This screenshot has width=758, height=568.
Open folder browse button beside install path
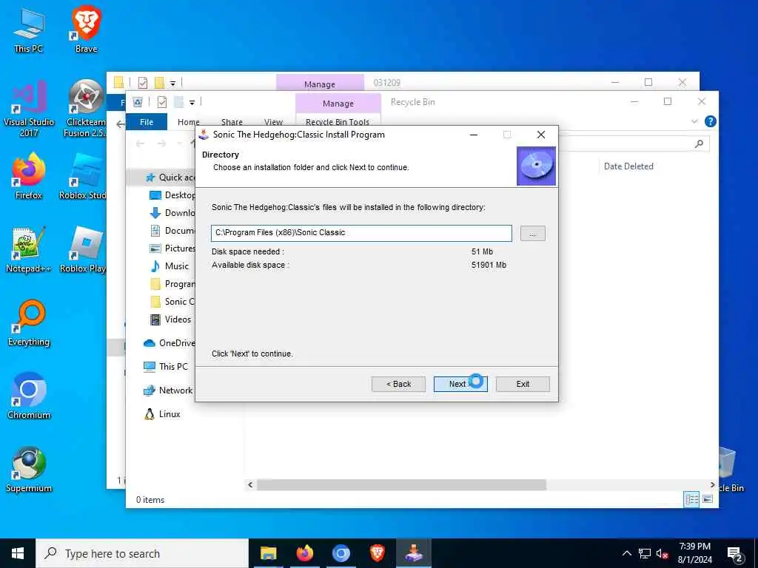pos(533,233)
